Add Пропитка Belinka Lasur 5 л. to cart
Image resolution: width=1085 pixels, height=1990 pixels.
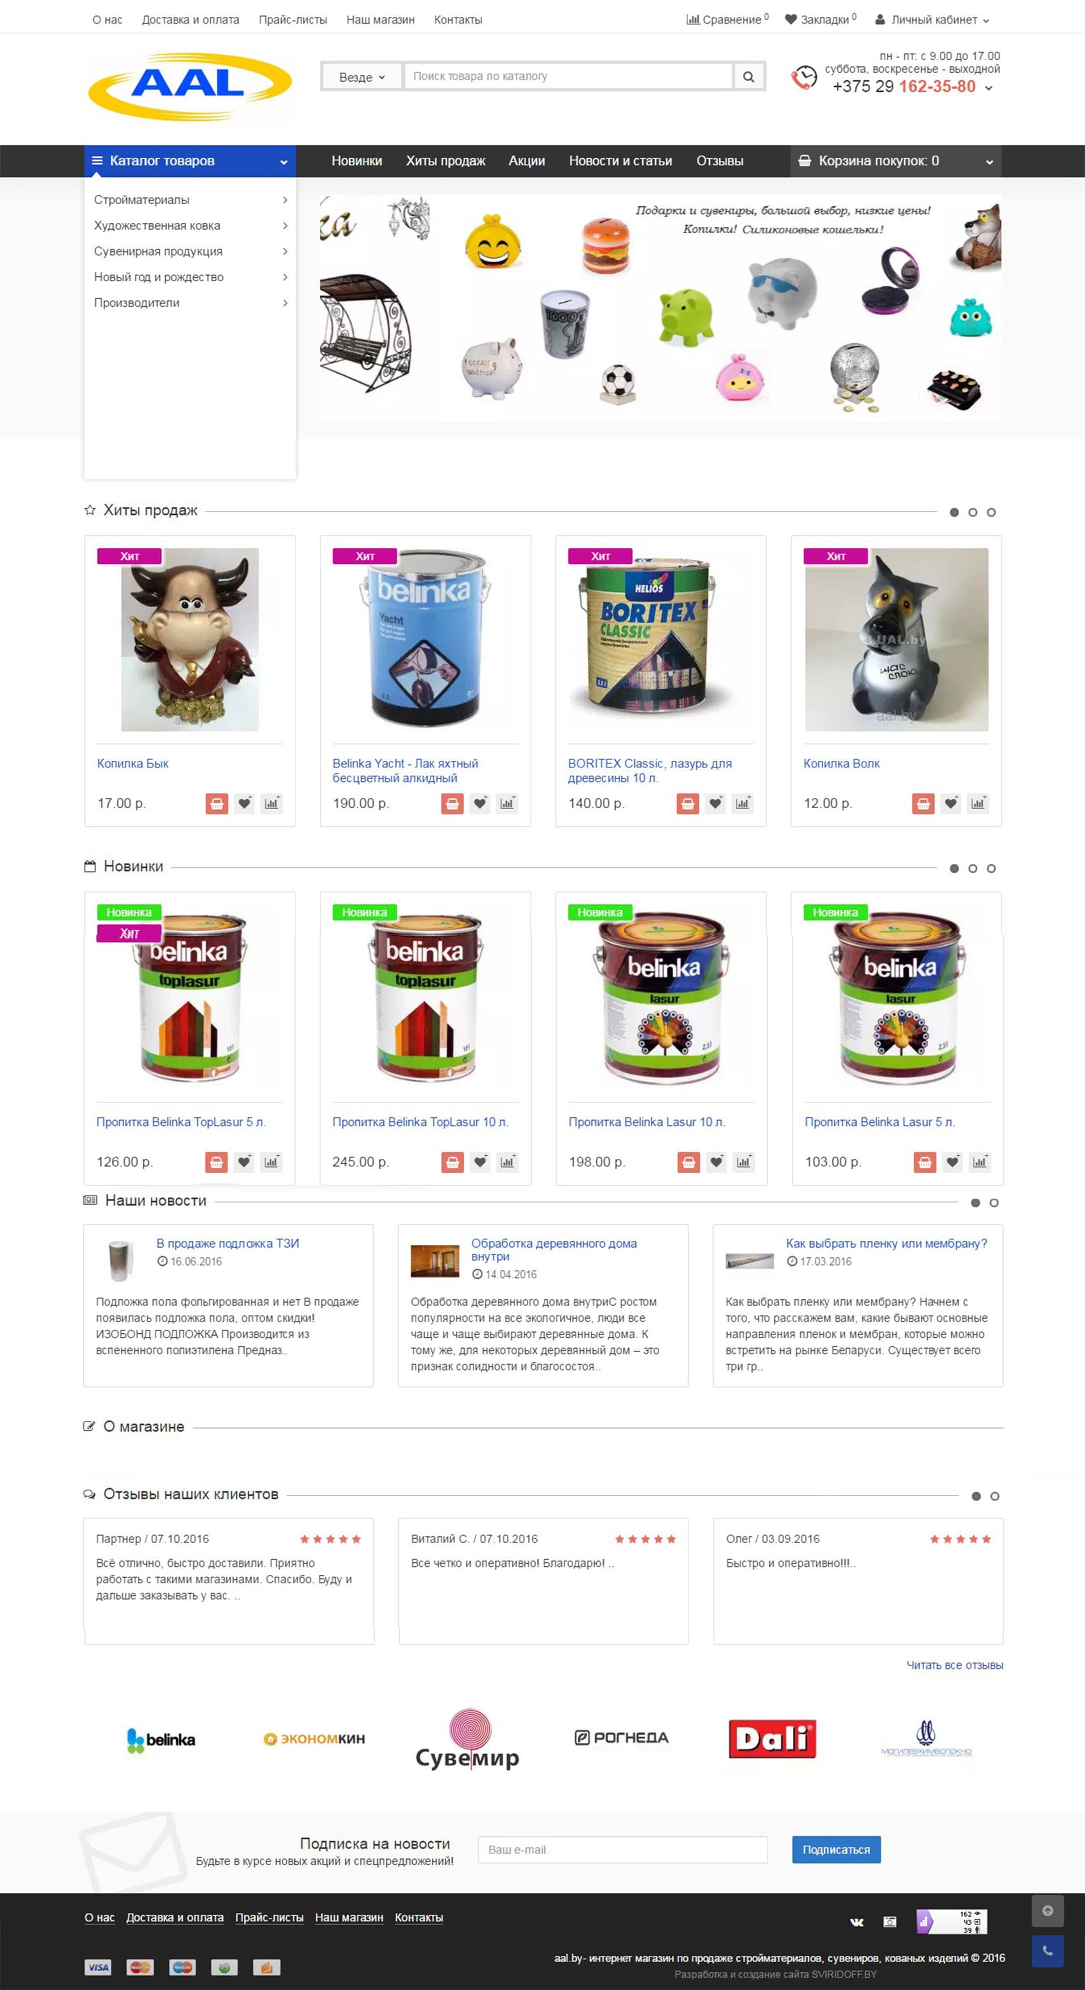(x=925, y=1162)
